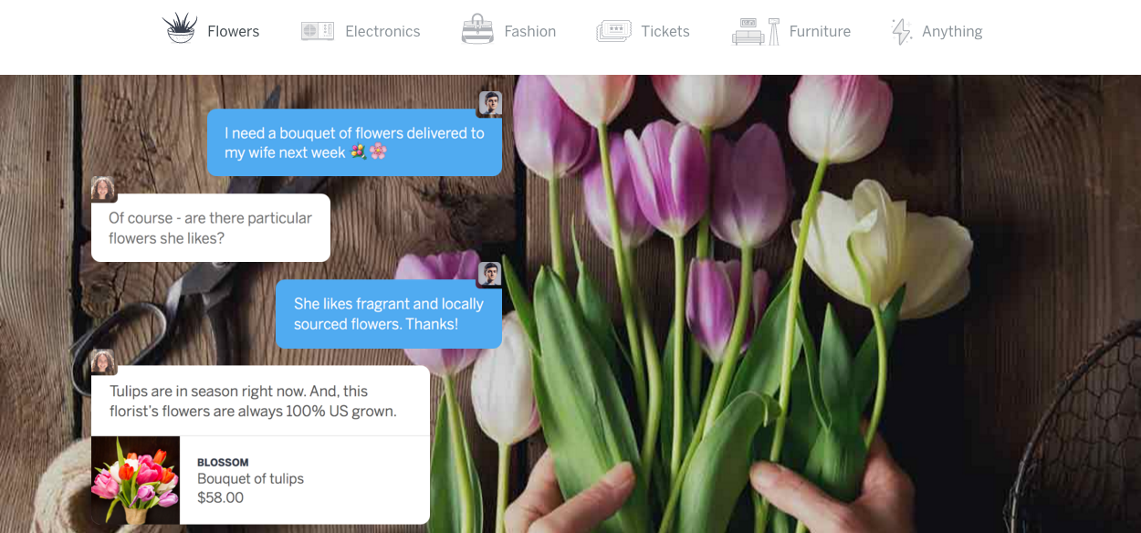Click the woman's avatar above 'Of course' reply
This screenshot has width=1141, height=533.
coord(103,189)
